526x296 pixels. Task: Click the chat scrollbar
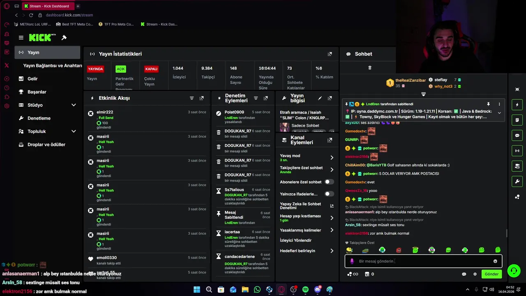point(507,233)
